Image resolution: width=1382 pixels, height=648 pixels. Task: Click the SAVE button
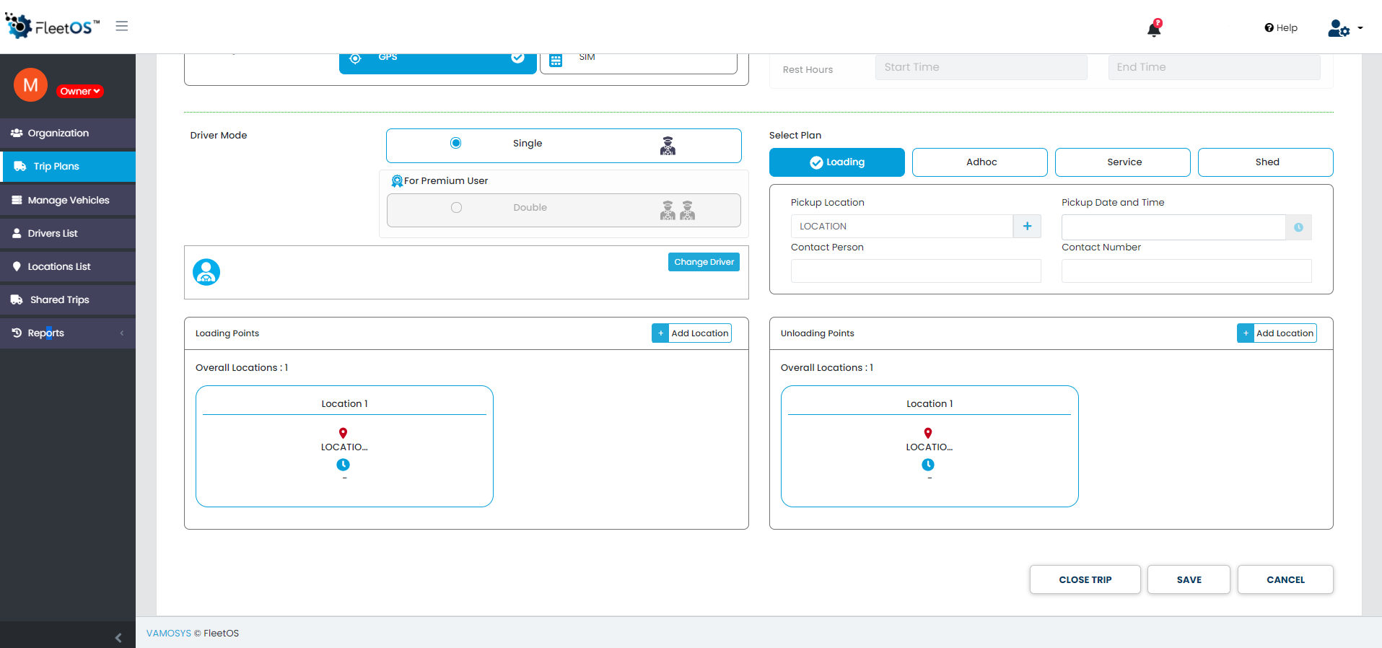point(1189,579)
